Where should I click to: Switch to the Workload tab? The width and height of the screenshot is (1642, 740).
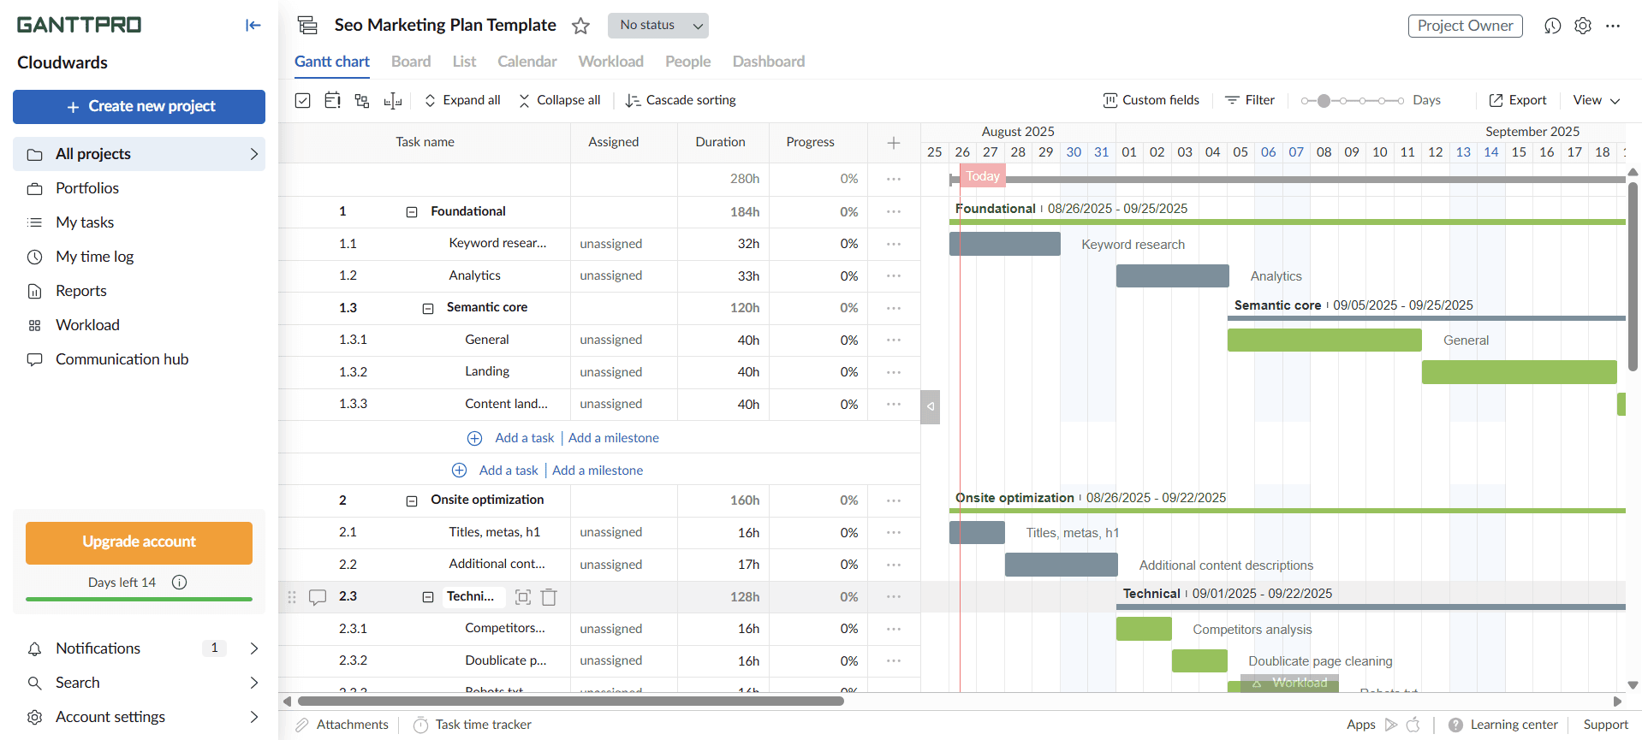(x=610, y=62)
